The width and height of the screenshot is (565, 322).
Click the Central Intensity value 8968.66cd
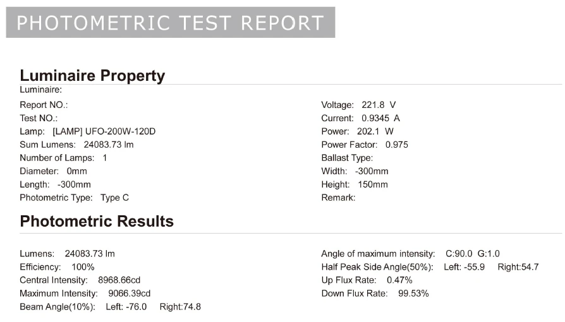(119, 280)
